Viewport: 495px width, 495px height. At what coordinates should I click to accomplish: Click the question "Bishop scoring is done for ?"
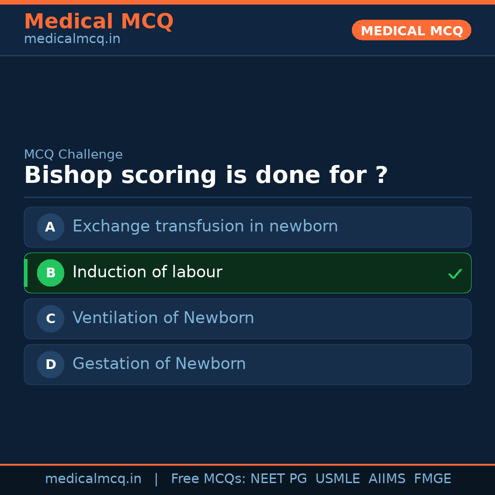pos(206,176)
